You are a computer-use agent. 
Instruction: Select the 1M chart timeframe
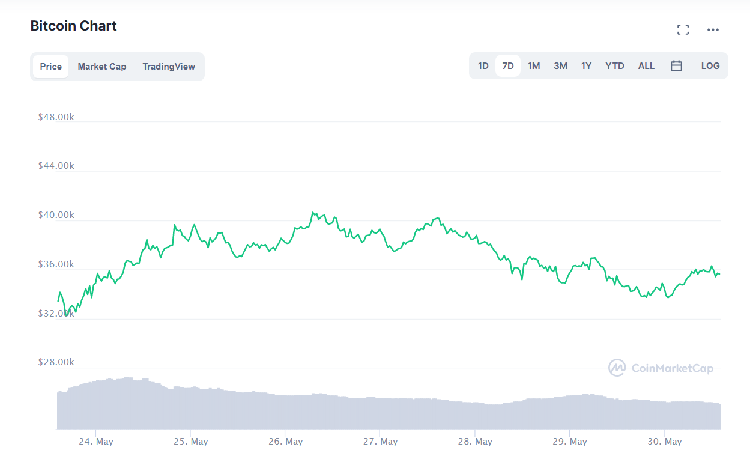click(x=534, y=65)
